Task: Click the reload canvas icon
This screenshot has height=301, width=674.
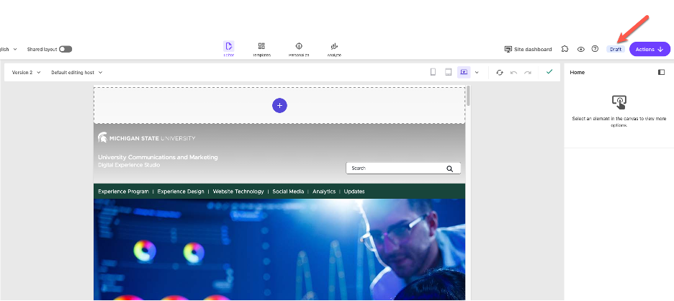Action: click(x=500, y=72)
